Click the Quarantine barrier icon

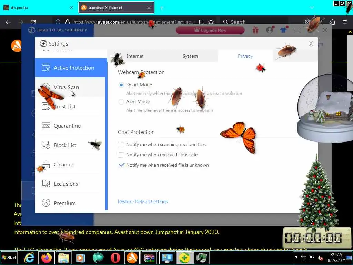(x=46, y=126)
